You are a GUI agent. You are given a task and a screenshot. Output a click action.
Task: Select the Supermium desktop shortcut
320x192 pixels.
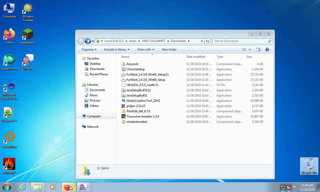(x=9, y=62)
